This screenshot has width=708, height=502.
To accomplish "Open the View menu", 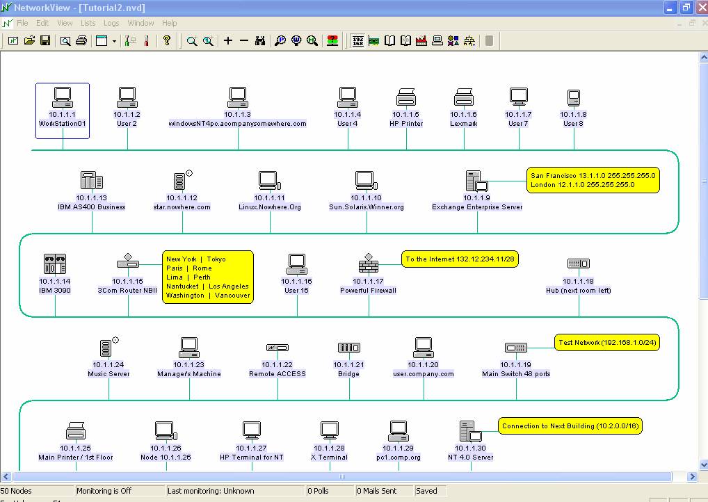I will tap(65, 23).
